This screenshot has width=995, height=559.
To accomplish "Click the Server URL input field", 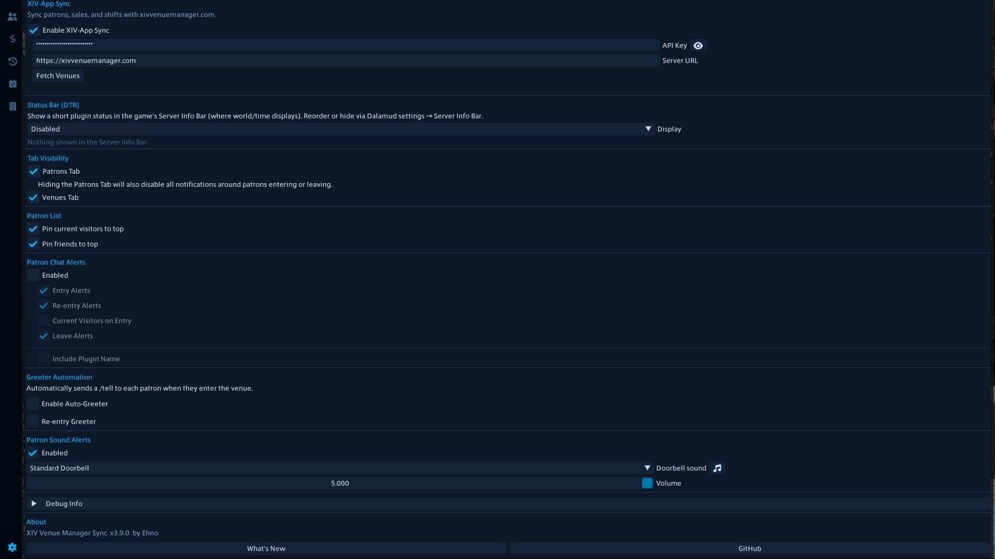I will [x=346, y=61].
